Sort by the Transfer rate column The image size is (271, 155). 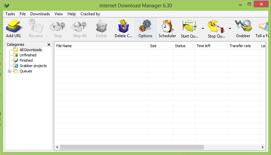pyautogui.click(x=243, y=46)
